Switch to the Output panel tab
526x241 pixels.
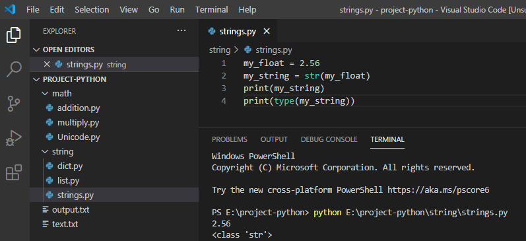point(274,139)
